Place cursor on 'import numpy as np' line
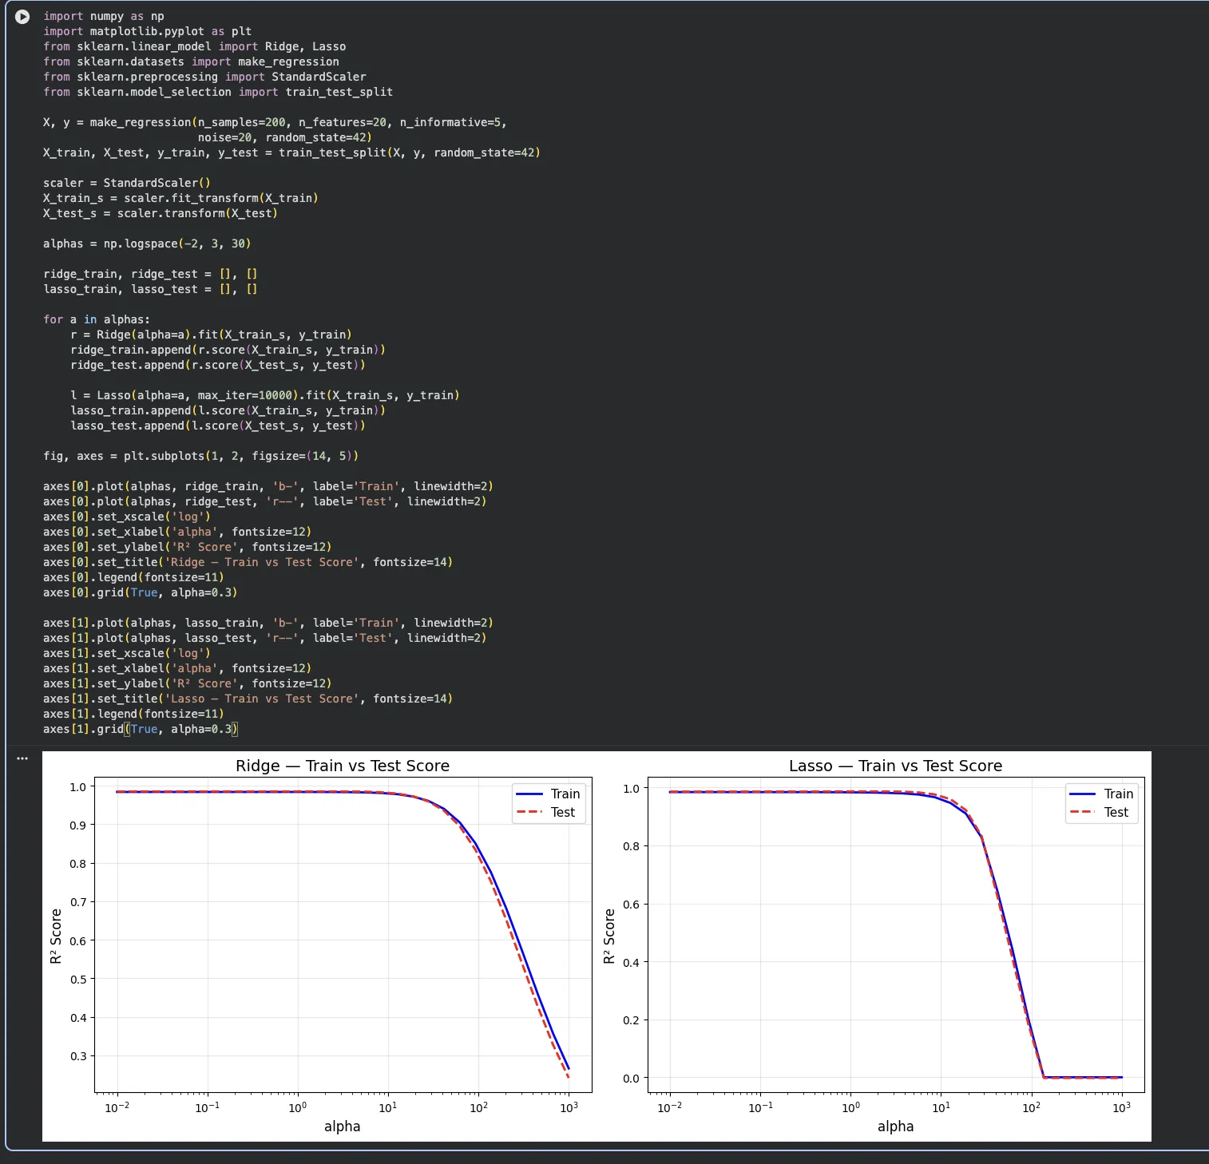Screen dimensions: 1209x1164 [x=103, y=16]
